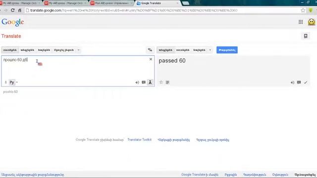Select Russian as source language
Image resolution: width=317 pixels, height=178 pixels.
pyautogui.click(x=10, y=50)
